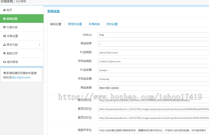Click the 系统设置 page heading
Viewport: 209px width, 135px height.
coord(54,12)
